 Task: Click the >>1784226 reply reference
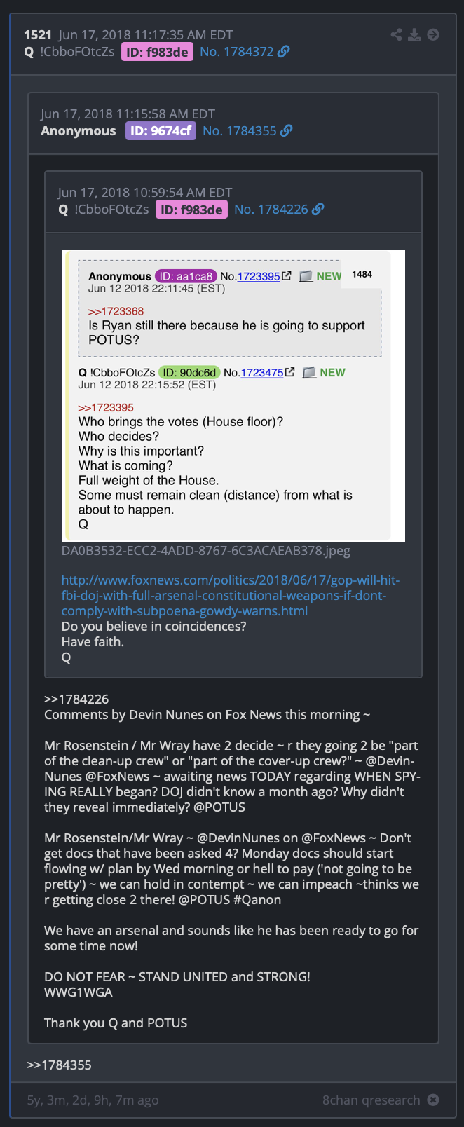pos(76,699)
